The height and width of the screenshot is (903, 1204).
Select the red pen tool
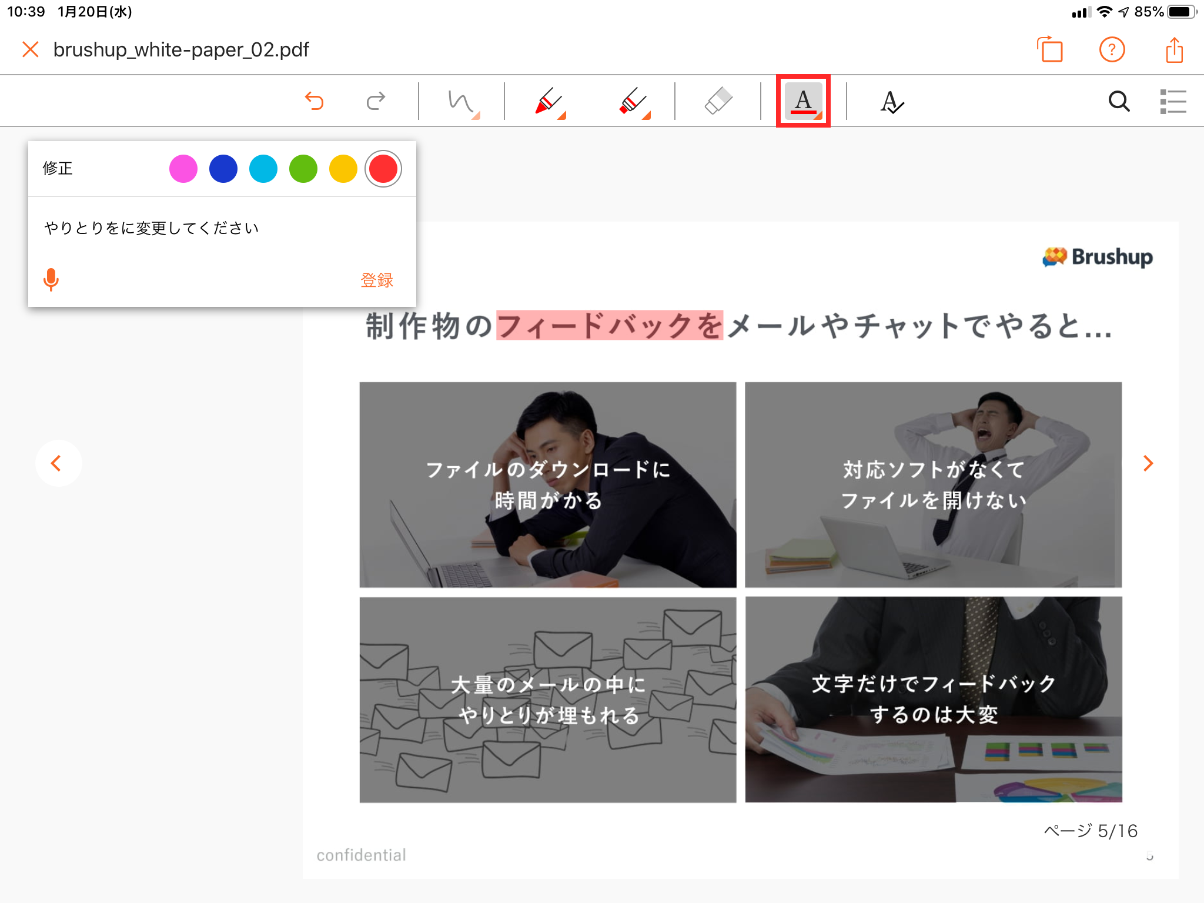[549, 102]
